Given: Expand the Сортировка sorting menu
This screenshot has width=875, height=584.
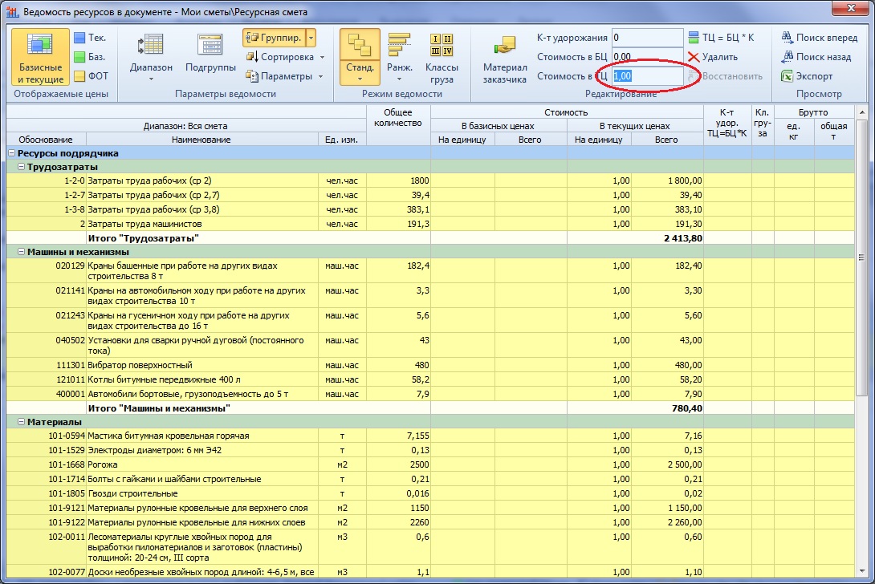Looking at the screenshot, I should tap(322, 57).
